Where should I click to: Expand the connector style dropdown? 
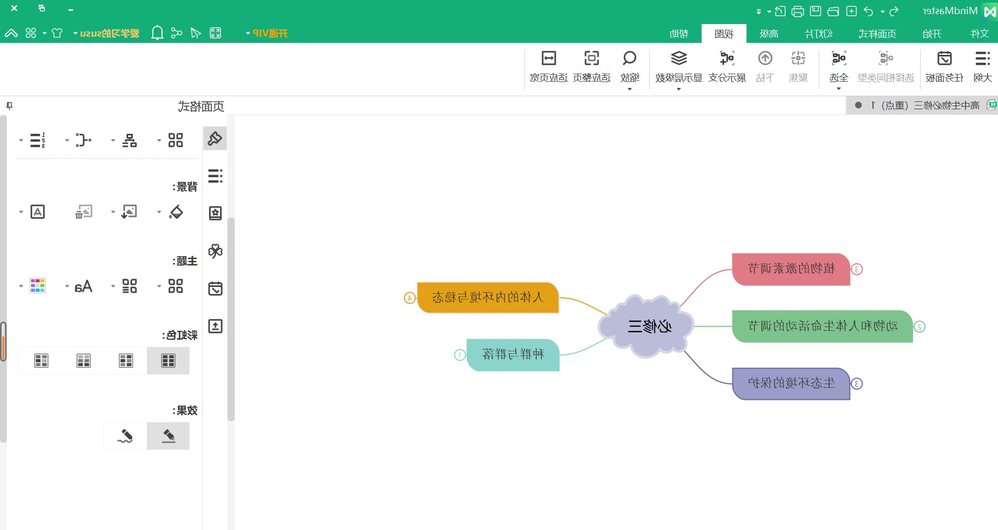[x=67, y=140]
